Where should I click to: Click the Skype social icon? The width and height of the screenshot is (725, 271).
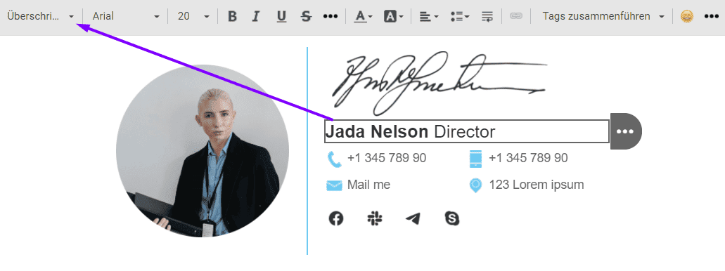(451, 218)
